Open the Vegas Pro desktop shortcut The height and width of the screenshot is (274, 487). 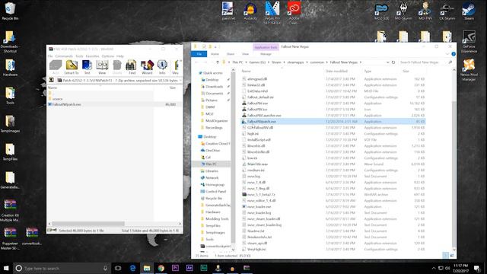click(x=272, y=13)
